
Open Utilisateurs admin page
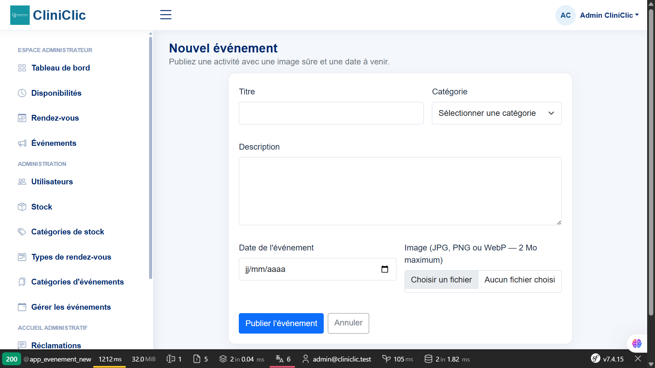pos(52,182)
